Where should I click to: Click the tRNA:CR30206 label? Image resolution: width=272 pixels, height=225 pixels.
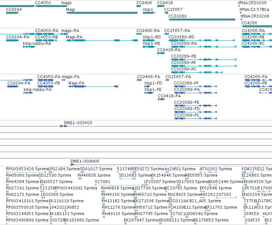point(252,3)
